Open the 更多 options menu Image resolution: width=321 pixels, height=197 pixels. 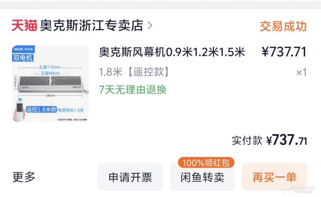(x=24, y=177)
